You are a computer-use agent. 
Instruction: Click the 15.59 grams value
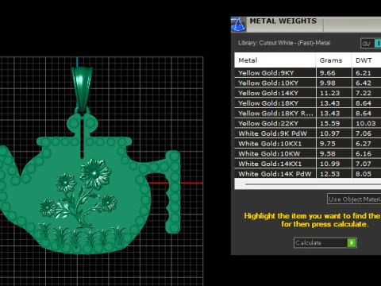329,123
